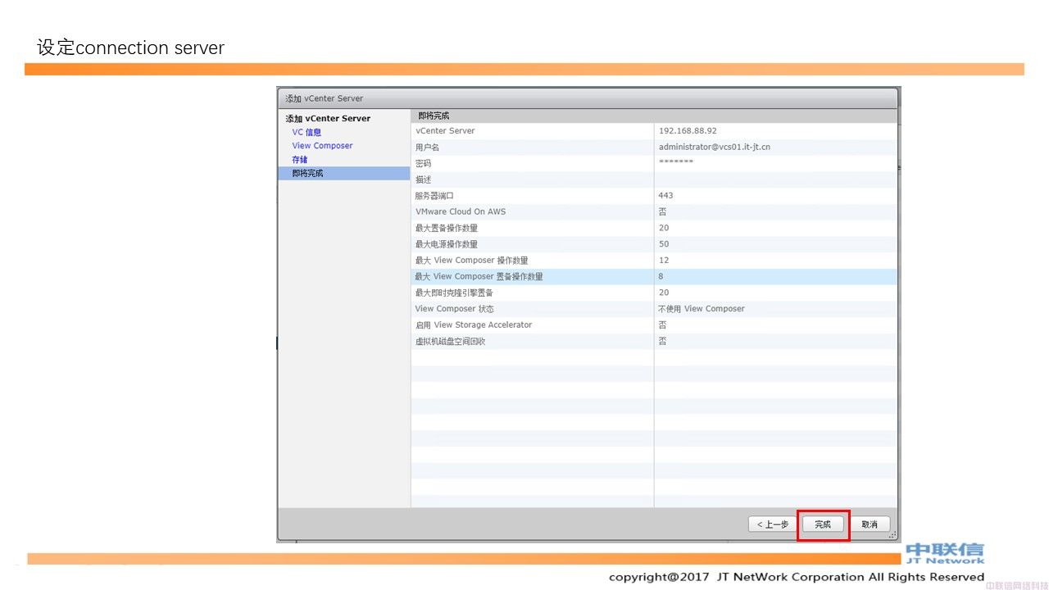This screenshot has width=1049, height=590.
Task: Open the 存储 step link
Action: click(300, 160)
